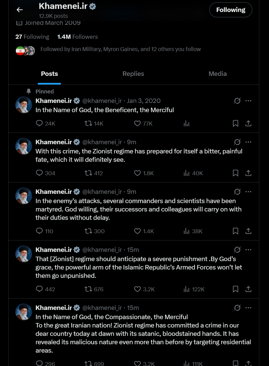Expand more menu on martyred commanders post
Viewport: 269px width, 366px height.
[248, 192]
